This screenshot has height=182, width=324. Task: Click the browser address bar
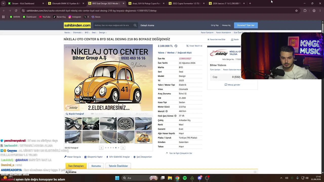click(x=159, y=11)
